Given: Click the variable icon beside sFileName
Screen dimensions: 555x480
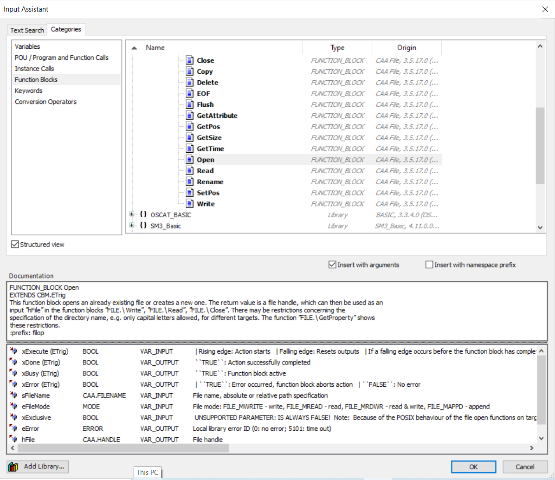Looking at the screenshot, I should tap(13, 396).
